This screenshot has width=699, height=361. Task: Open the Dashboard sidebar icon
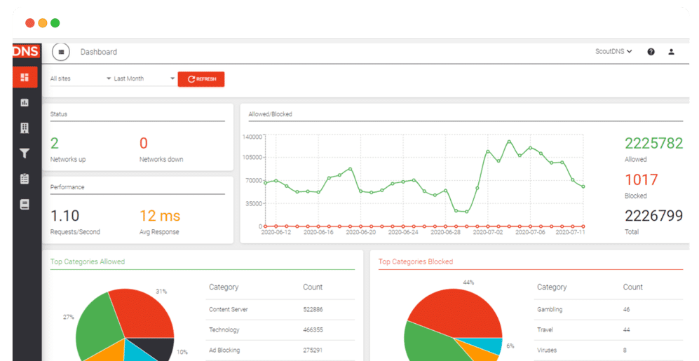[x=25, y=77]
